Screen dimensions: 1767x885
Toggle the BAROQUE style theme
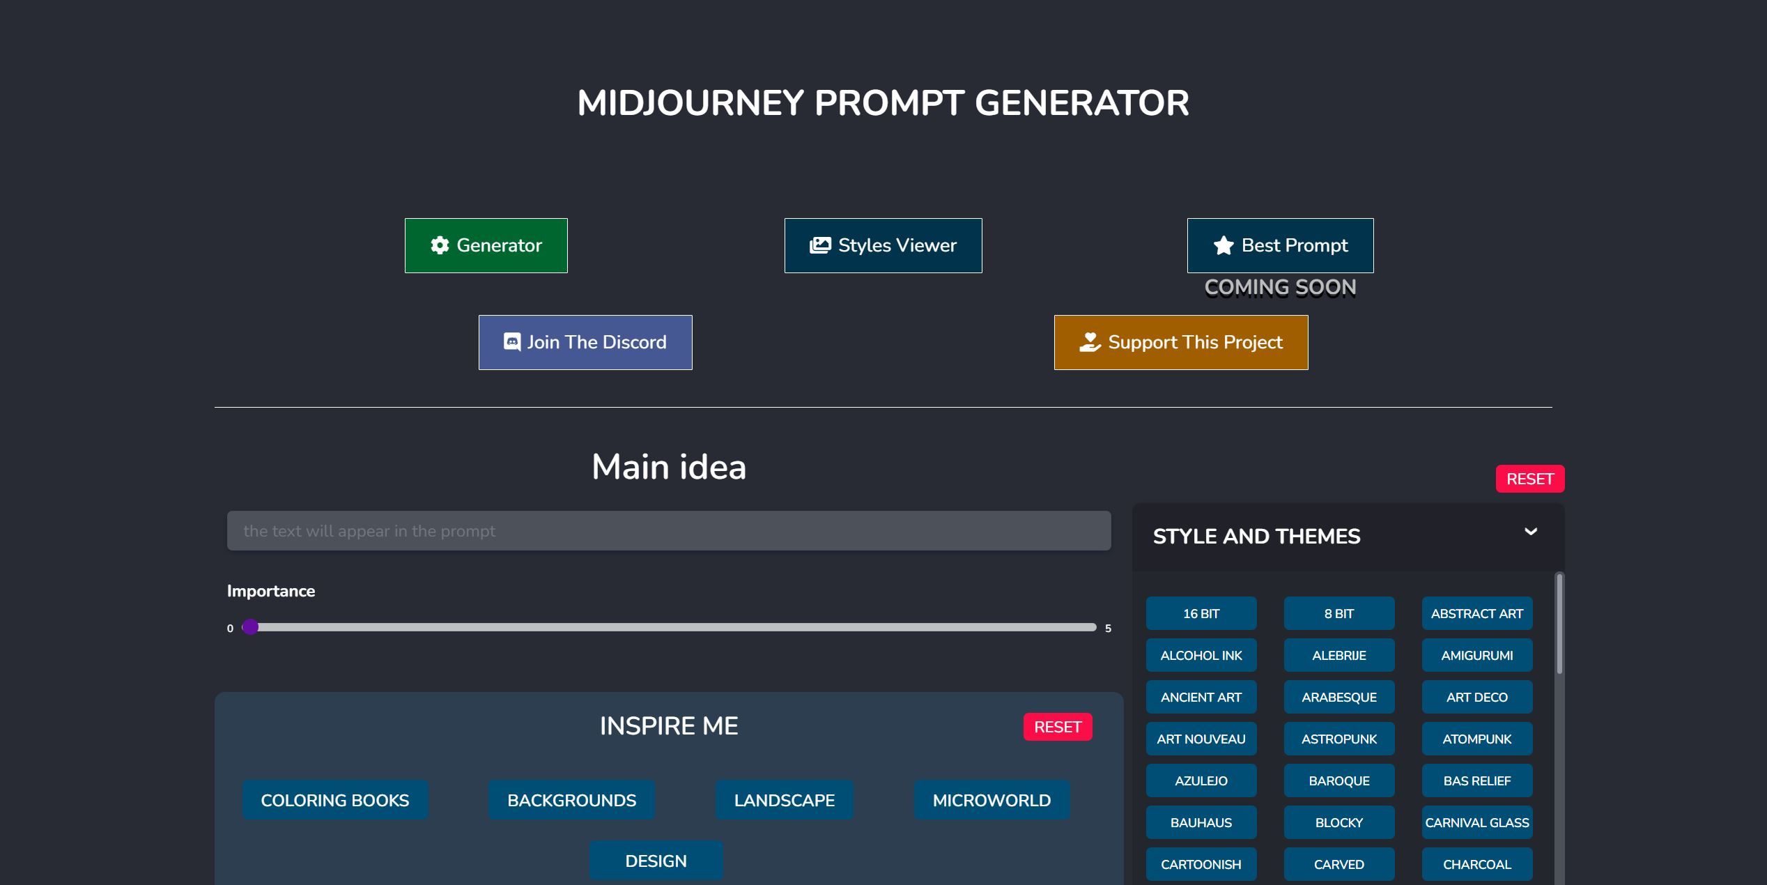click(1338, 780)
